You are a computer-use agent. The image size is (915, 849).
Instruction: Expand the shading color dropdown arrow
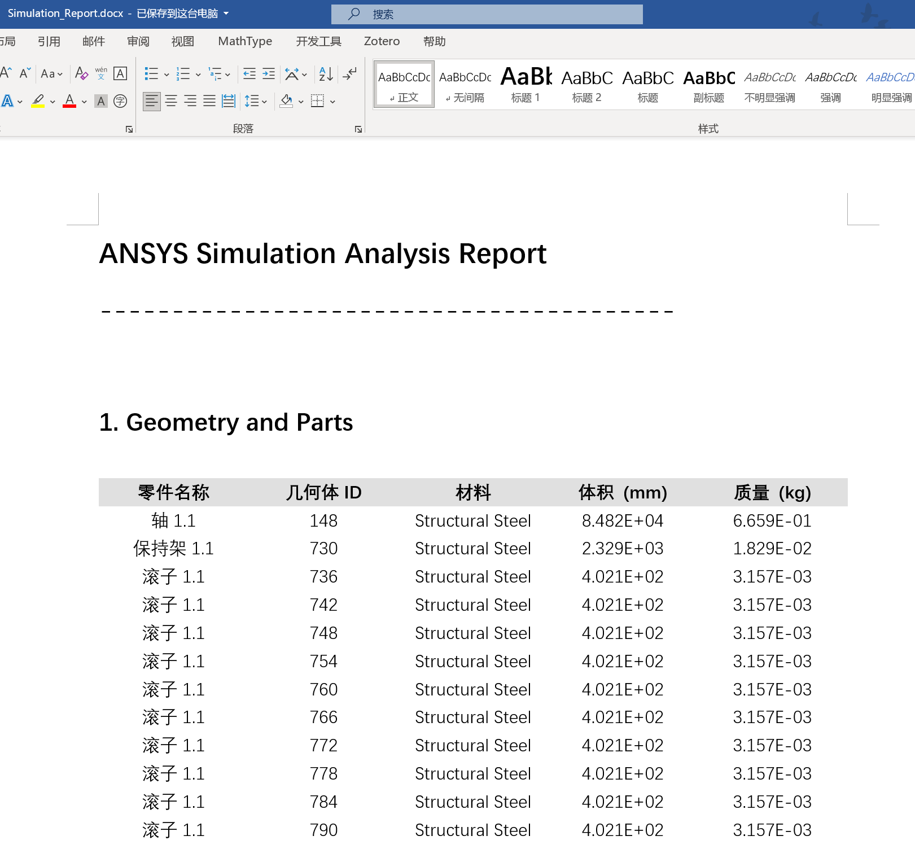click(301, 102)
